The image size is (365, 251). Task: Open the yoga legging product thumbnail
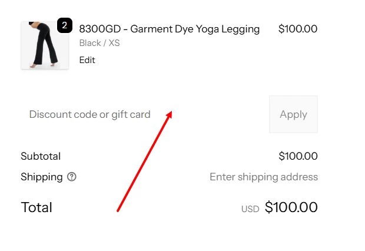(x=44, y=46)
